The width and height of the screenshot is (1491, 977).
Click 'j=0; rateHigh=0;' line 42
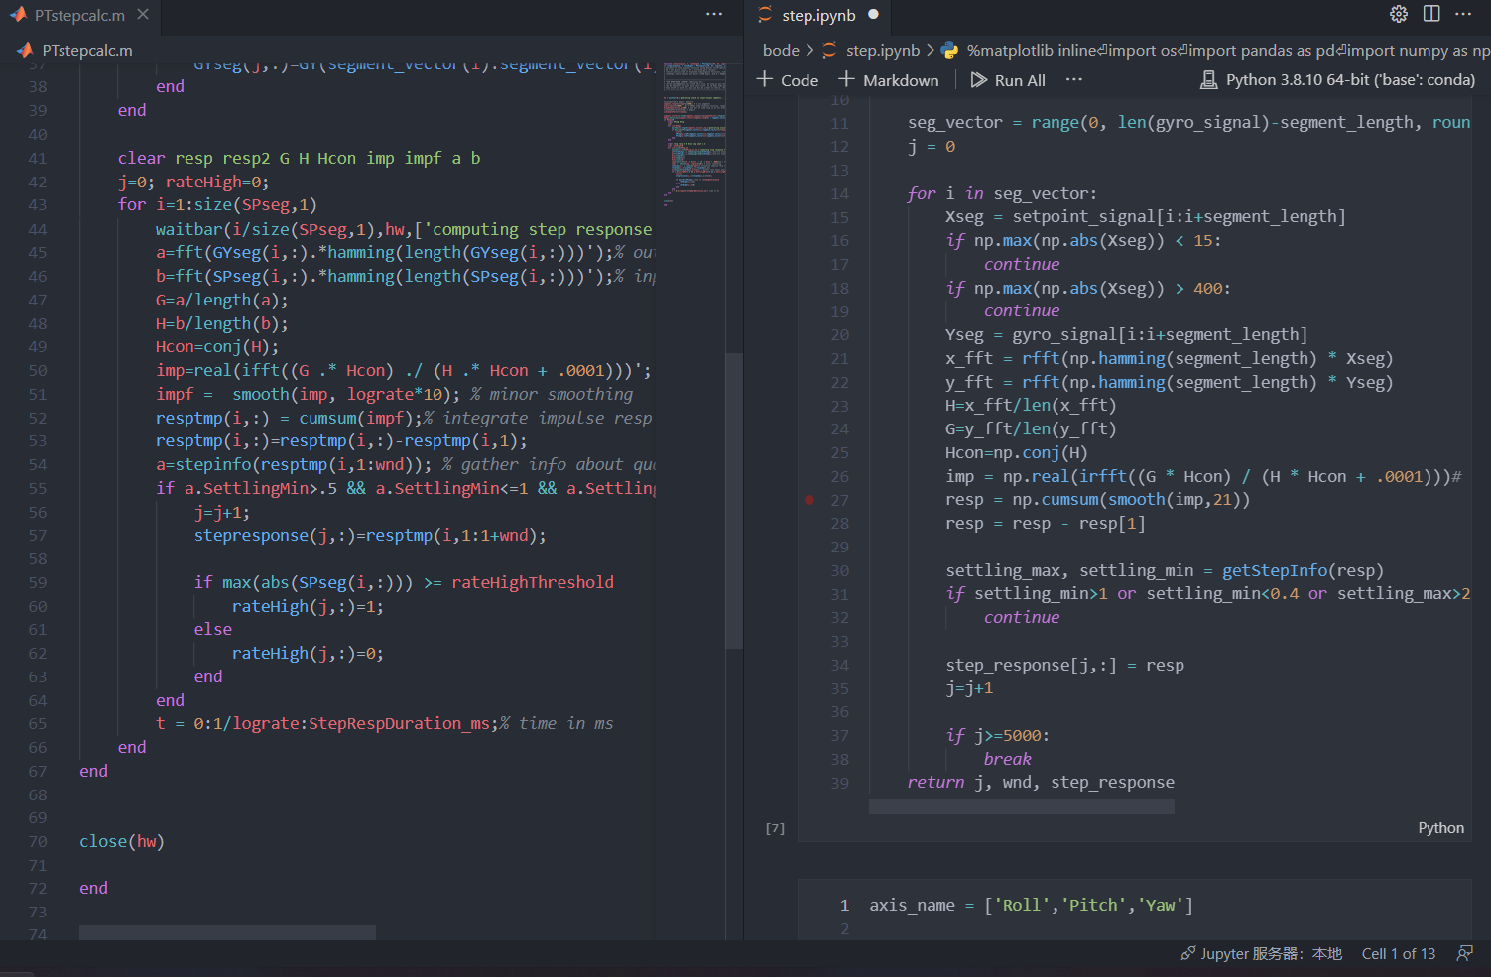point(193,182)
